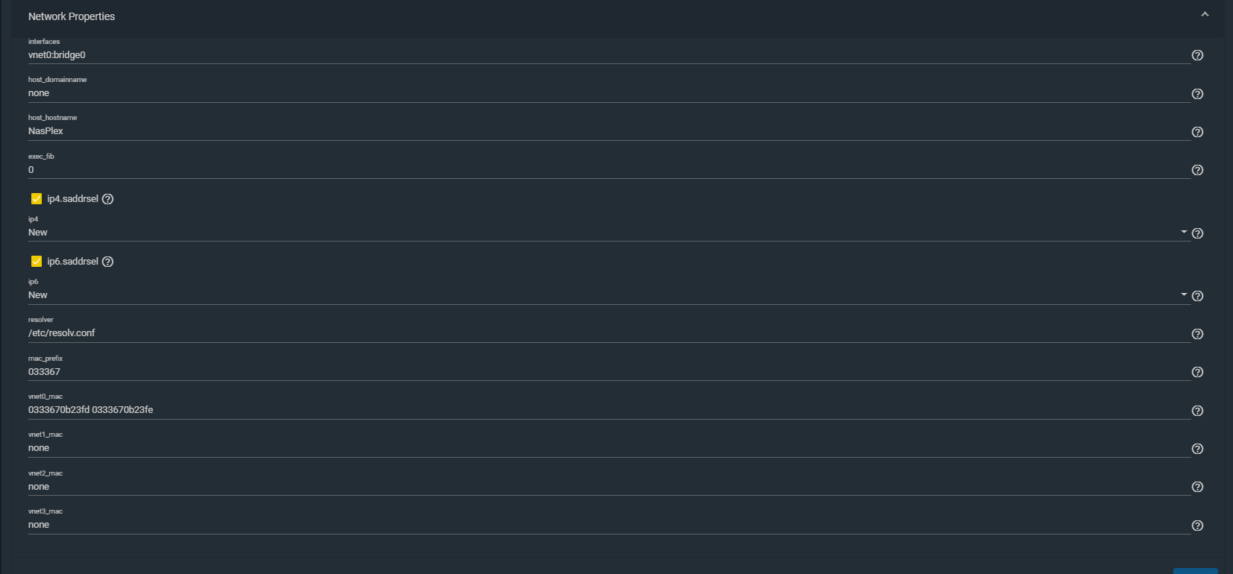Open the ip4 dropdown set to New
The width and height of the screenshot is (1233, 574).
(609, 233)
